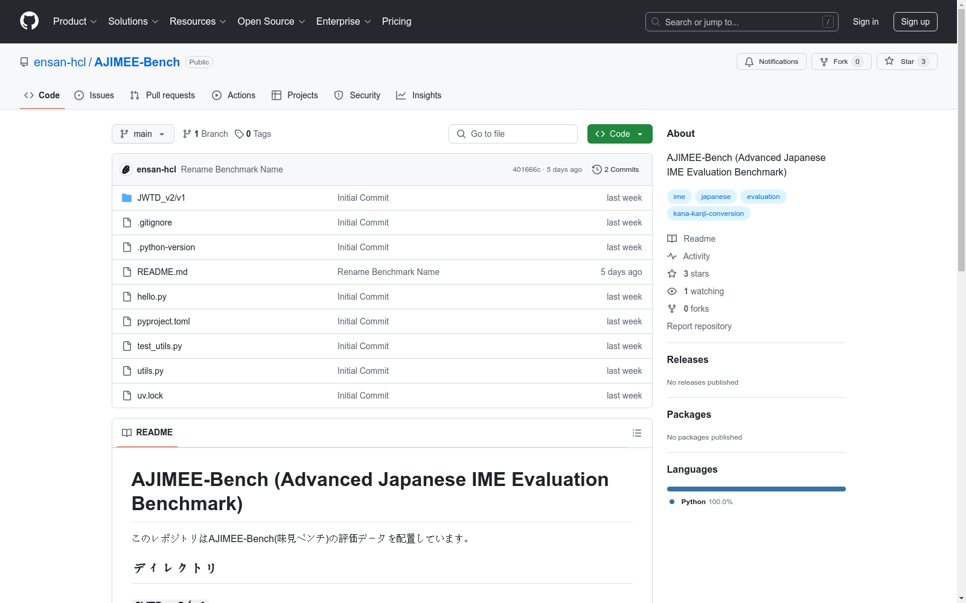Click the evaluation topic tag
Image resolution: width=966 pixels, height=603 pixels.
[x=763, y=197]
